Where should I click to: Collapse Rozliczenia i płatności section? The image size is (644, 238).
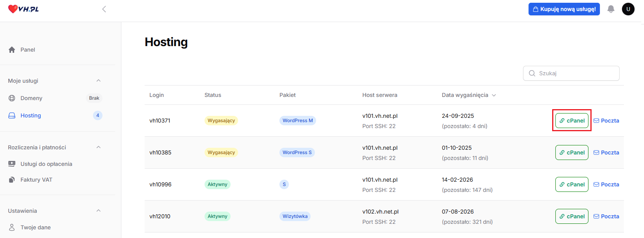click(x=99, y=147)
